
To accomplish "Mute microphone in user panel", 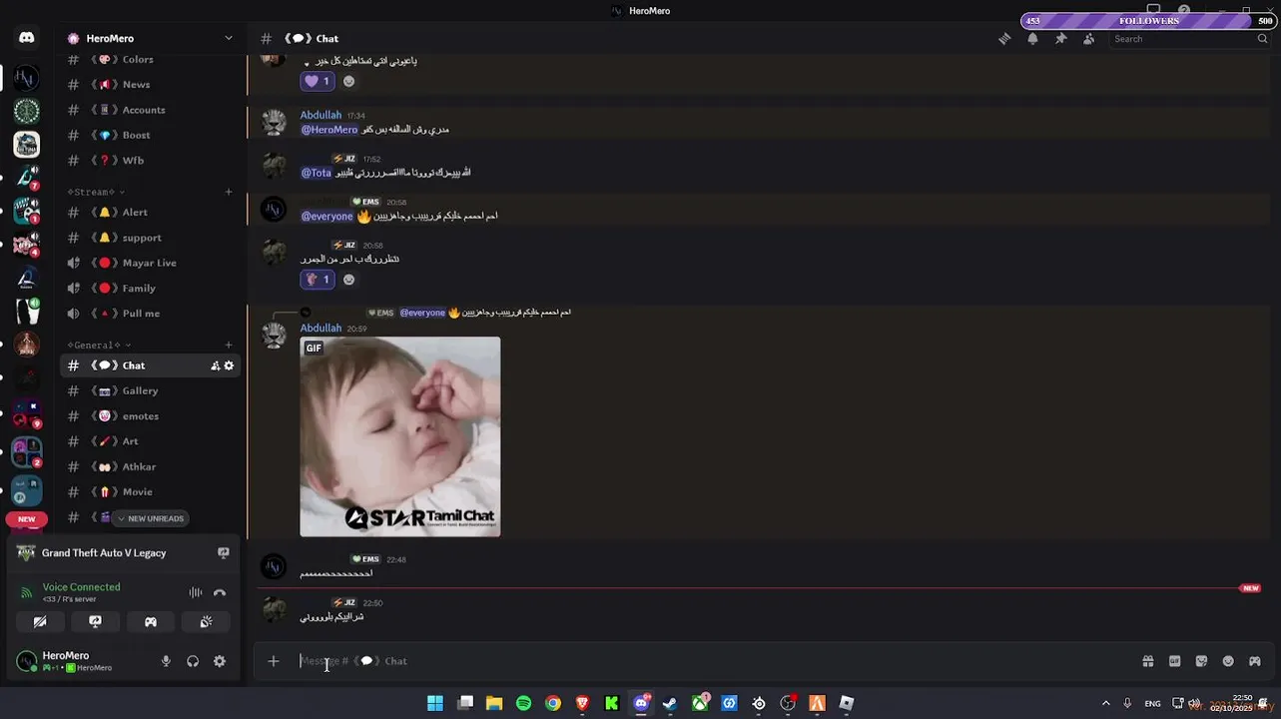I will point(166,661).
